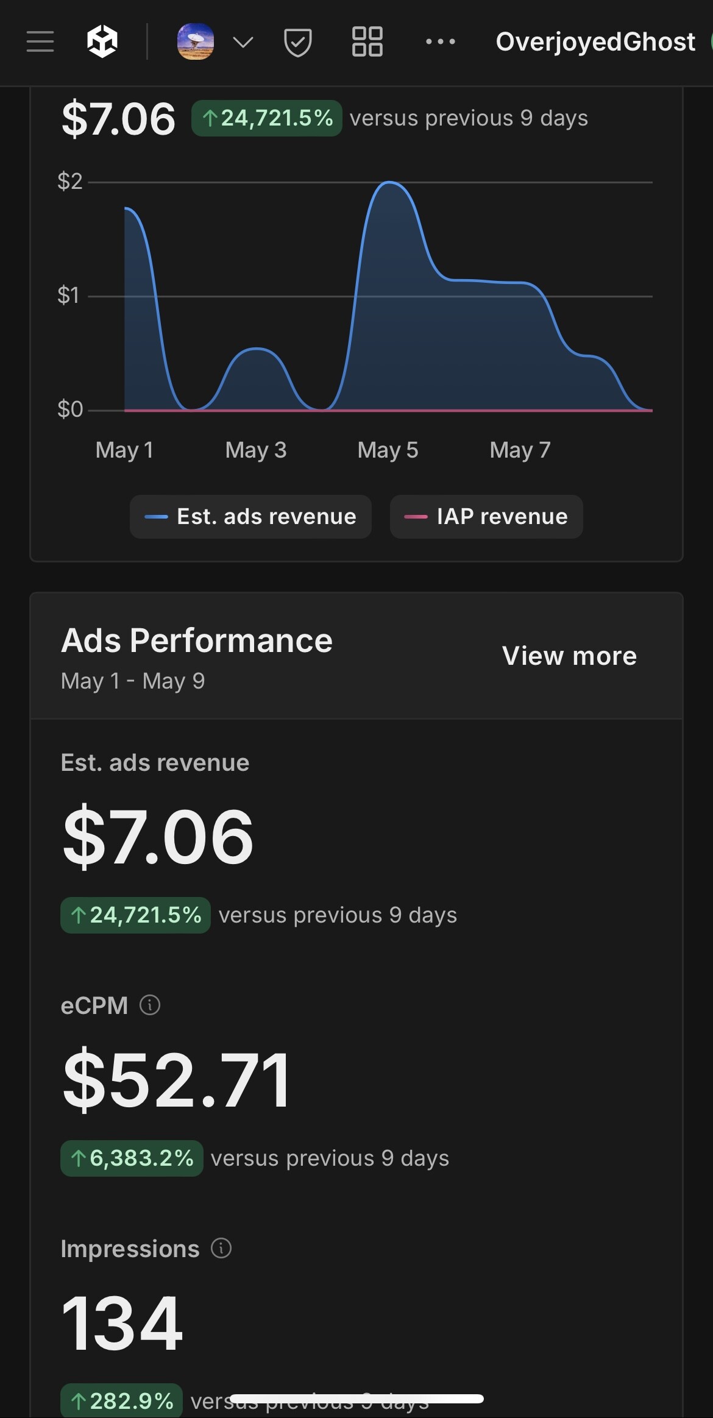Expand the project switcher chevron
This screenshot has height=1418, width=713.
(243, 42)
